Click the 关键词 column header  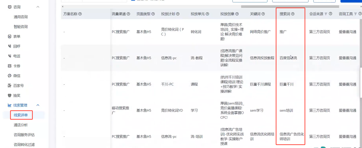pyautogui.click(x=256, y=14)
